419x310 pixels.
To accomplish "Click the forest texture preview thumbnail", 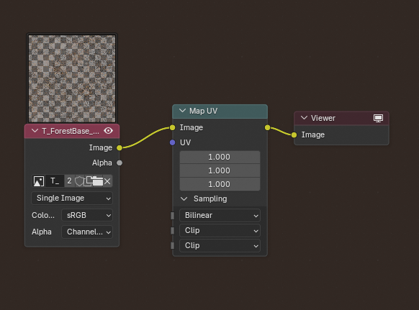I will [72, 79].
